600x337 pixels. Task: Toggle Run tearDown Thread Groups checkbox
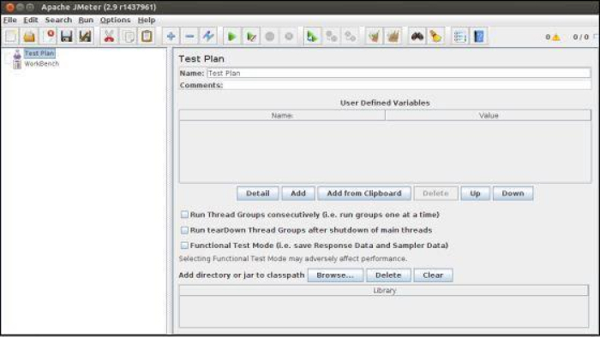(184, 230)
